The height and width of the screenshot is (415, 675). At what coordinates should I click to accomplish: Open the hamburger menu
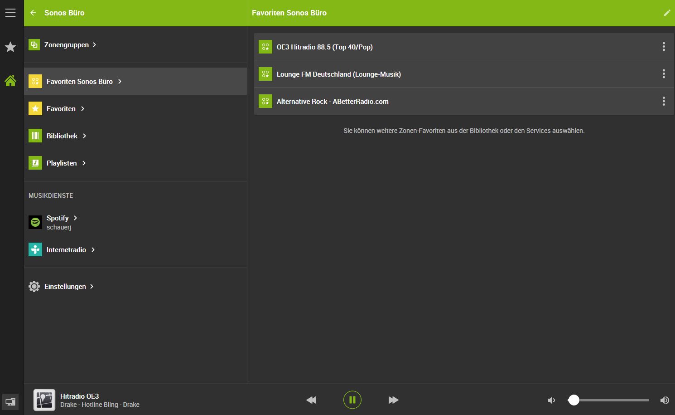[10, 13]
